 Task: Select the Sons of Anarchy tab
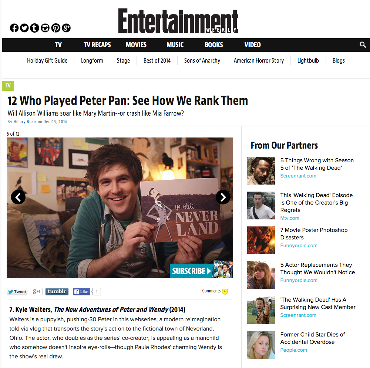coord(202,60)
